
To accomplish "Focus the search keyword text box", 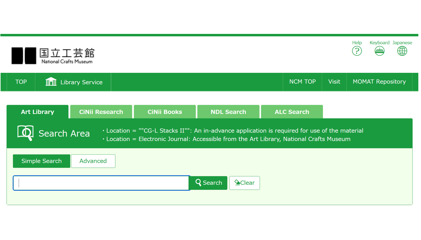I will pyautogui.click(x=102, y=183).
